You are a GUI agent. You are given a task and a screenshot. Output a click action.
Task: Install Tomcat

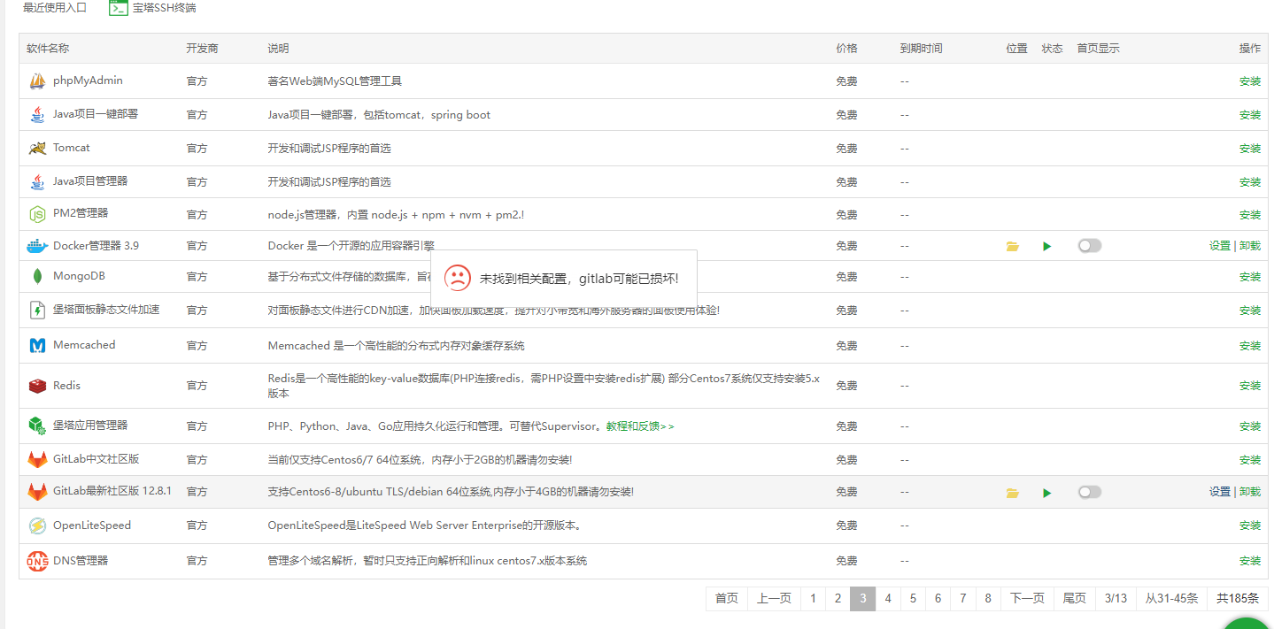(x=1250, y=149)
